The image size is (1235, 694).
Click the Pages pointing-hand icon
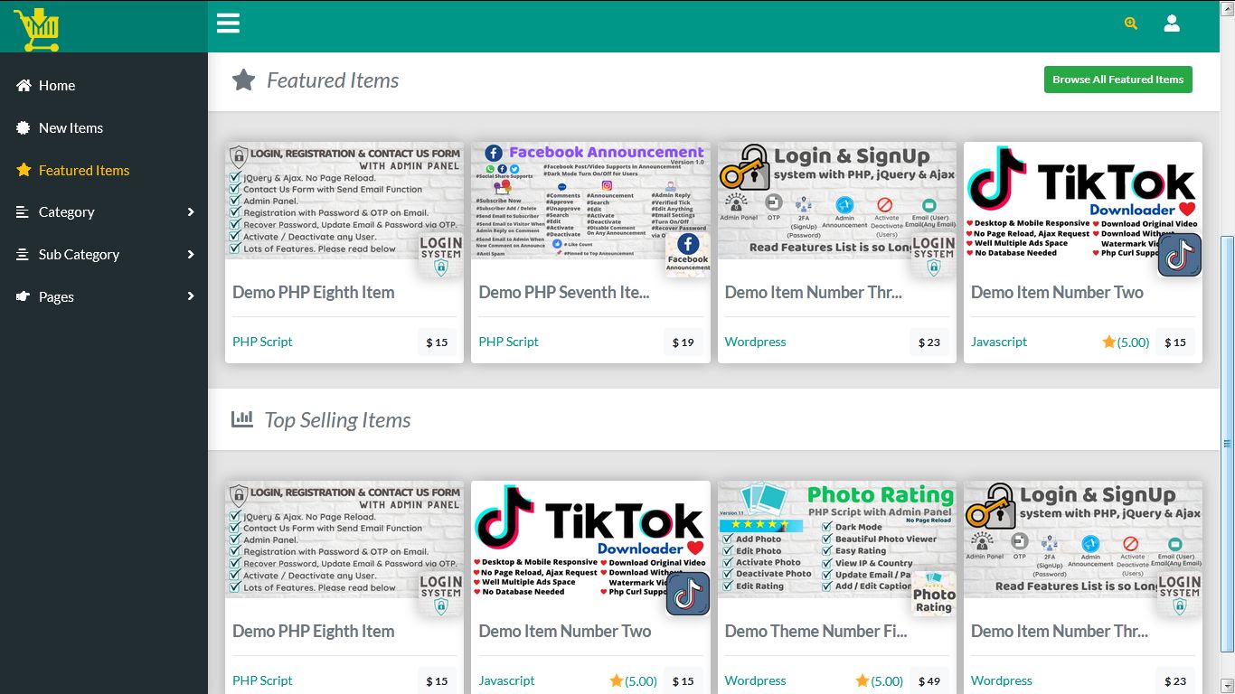(24, 296)
